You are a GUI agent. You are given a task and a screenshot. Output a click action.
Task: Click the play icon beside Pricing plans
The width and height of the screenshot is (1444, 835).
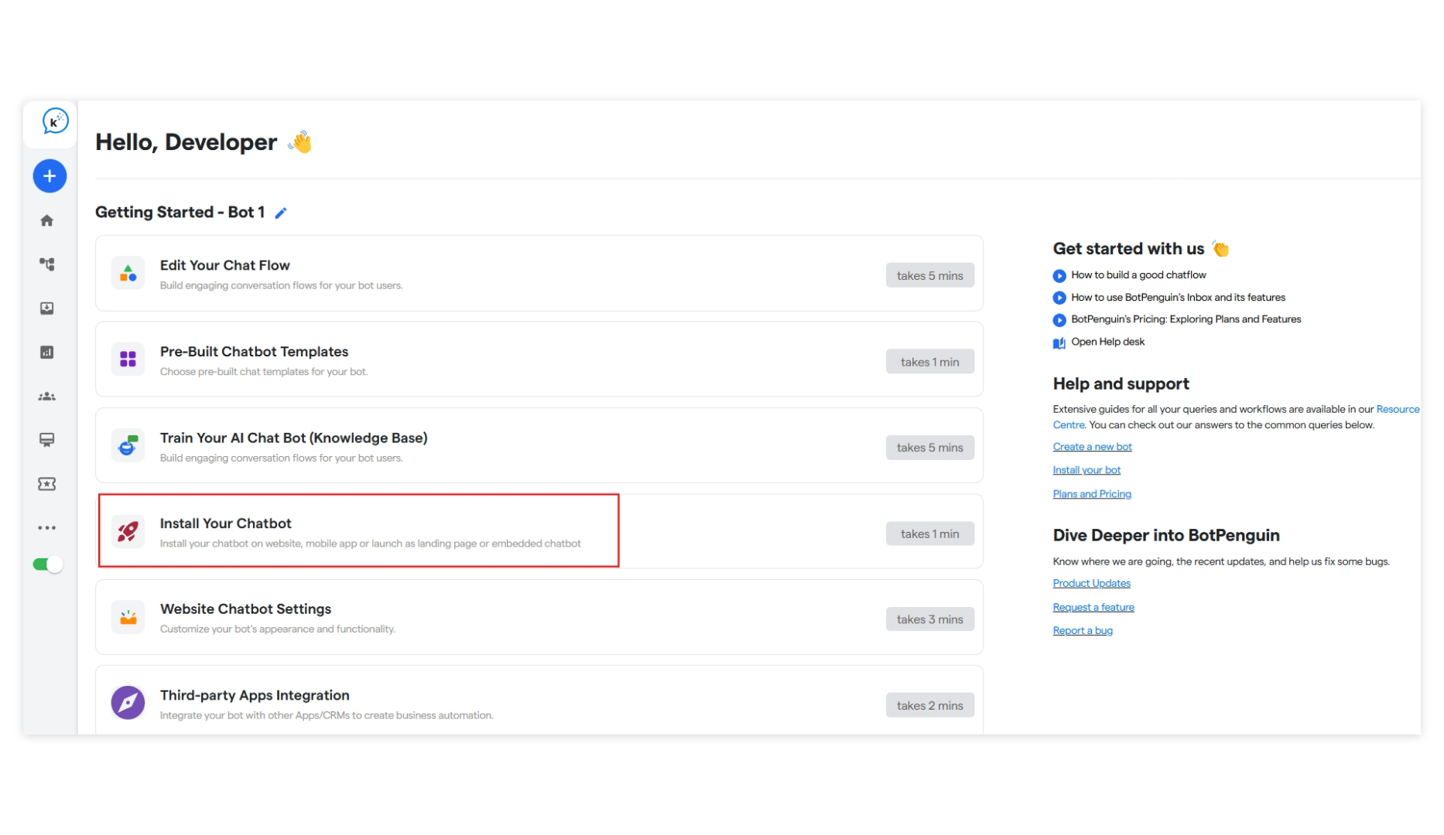[1059, 320]
